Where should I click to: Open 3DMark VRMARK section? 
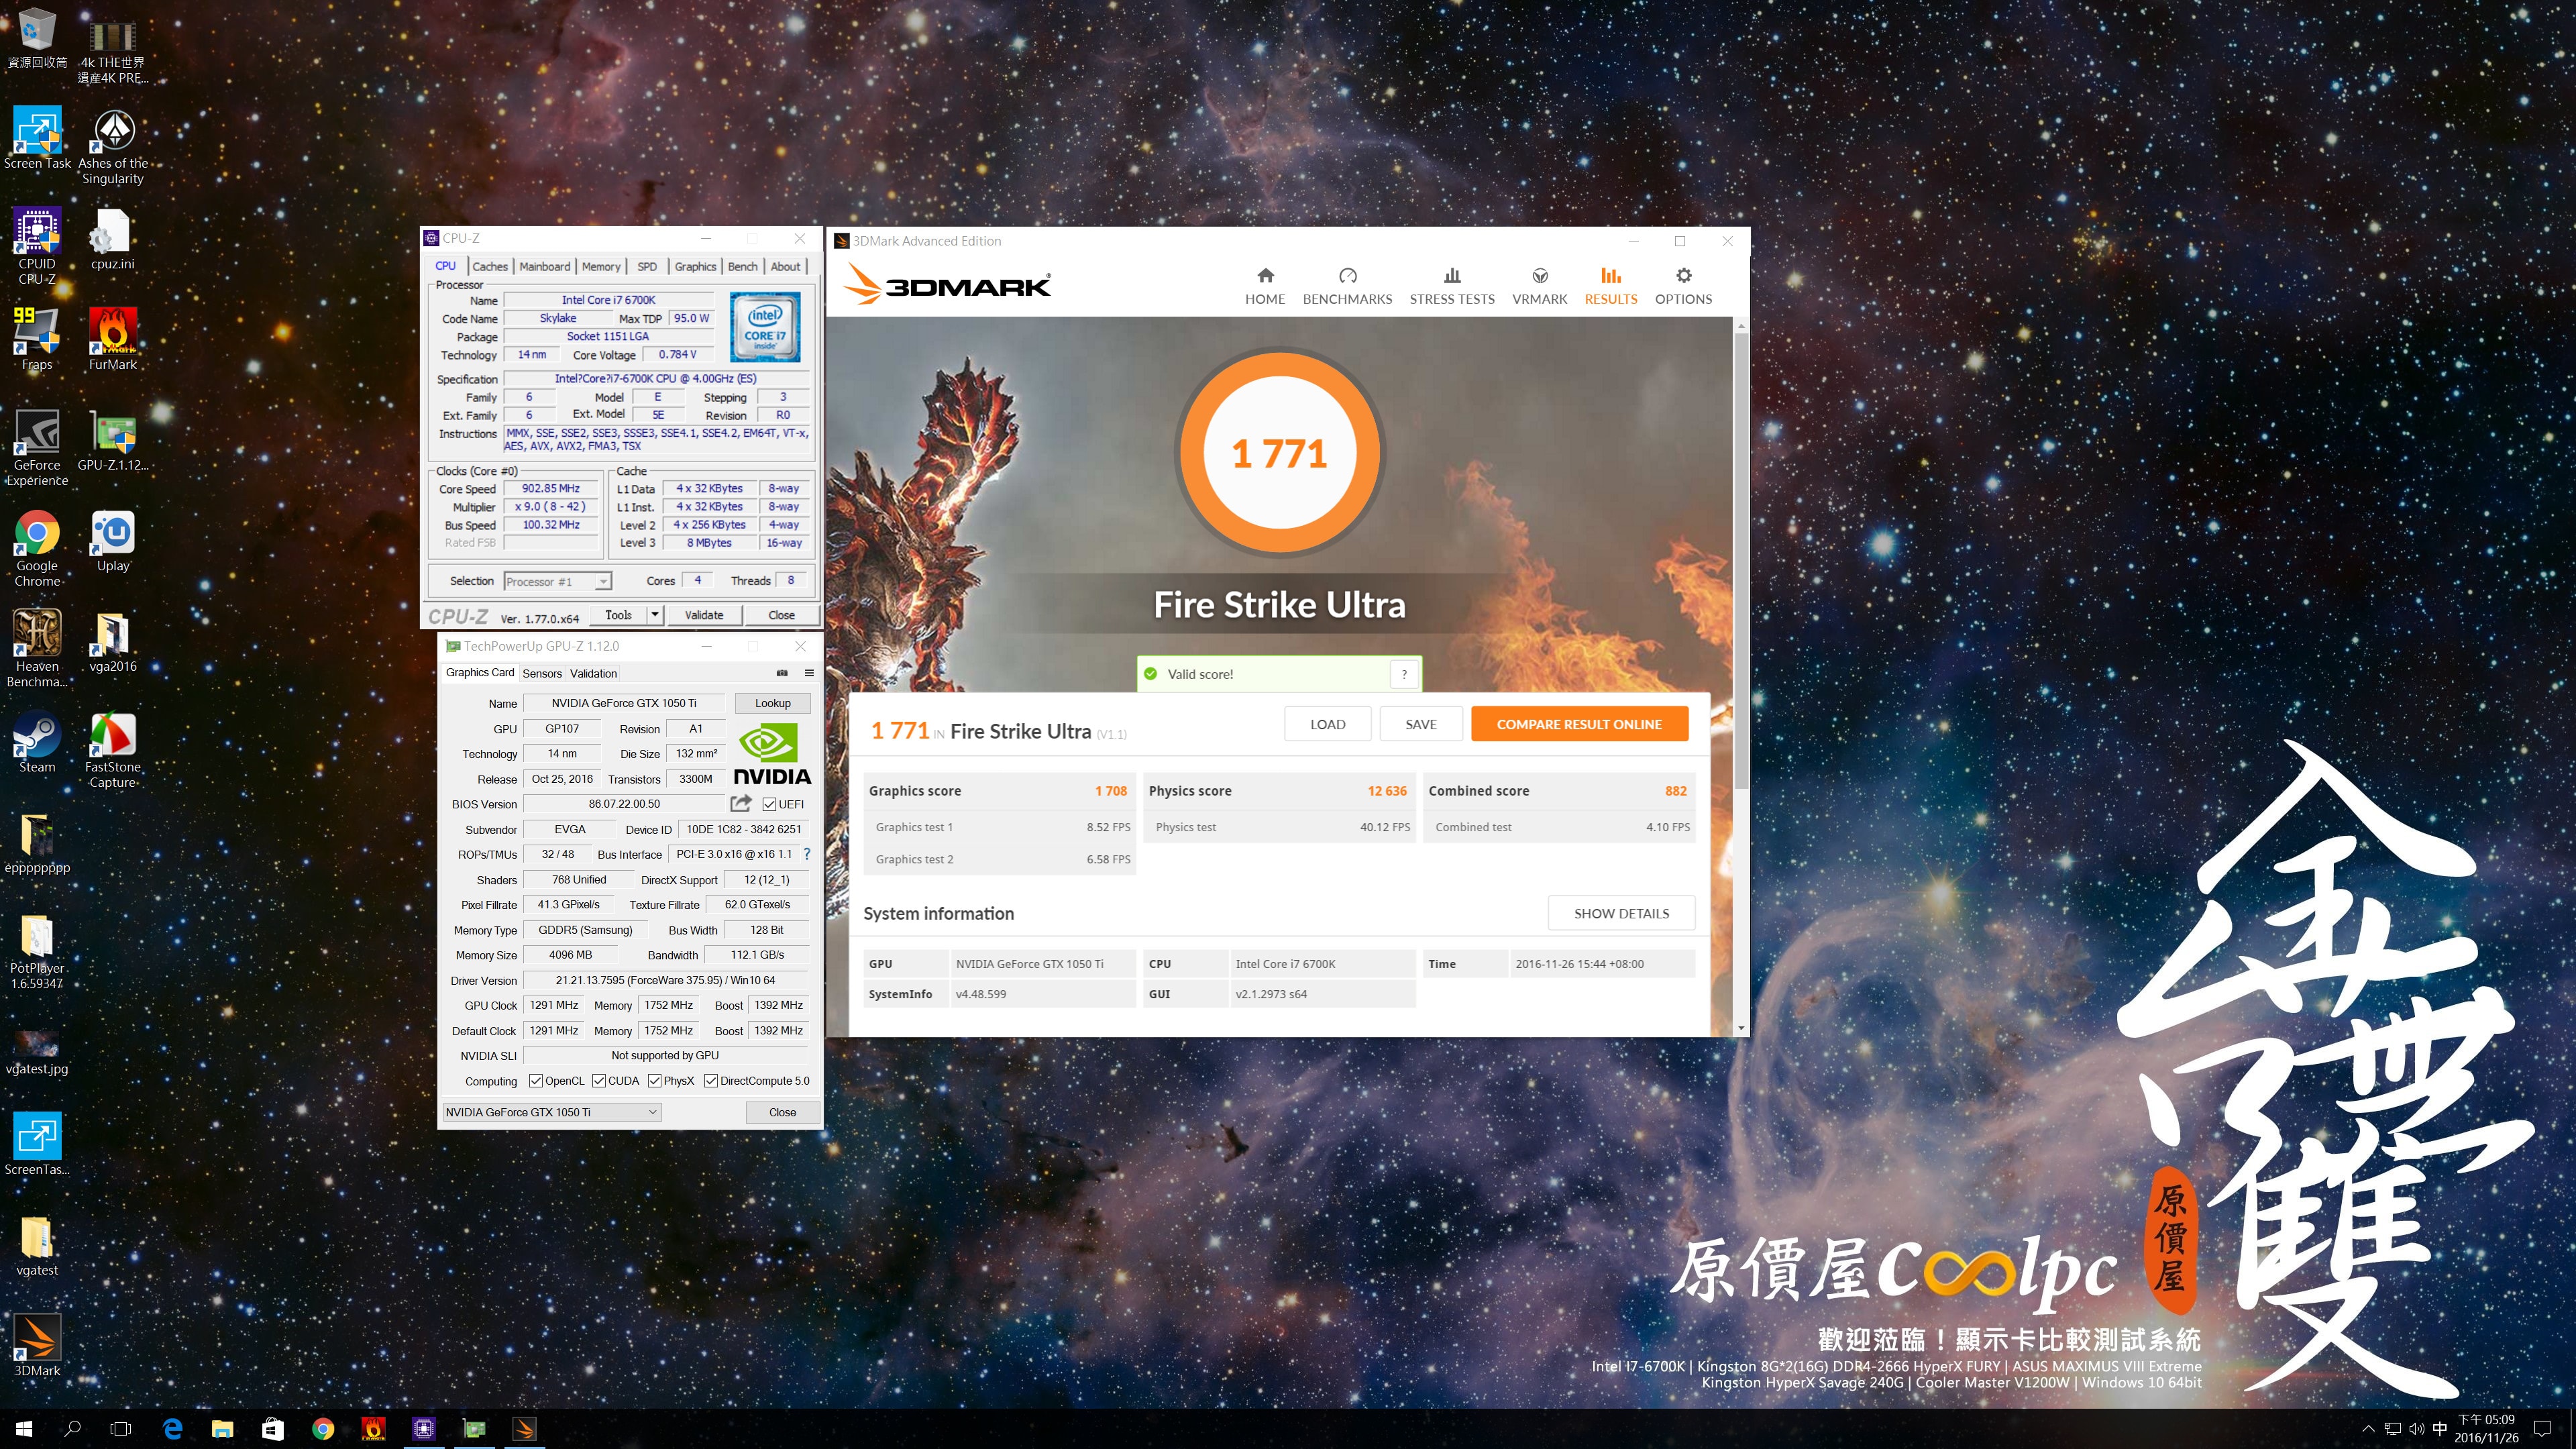1539,286
